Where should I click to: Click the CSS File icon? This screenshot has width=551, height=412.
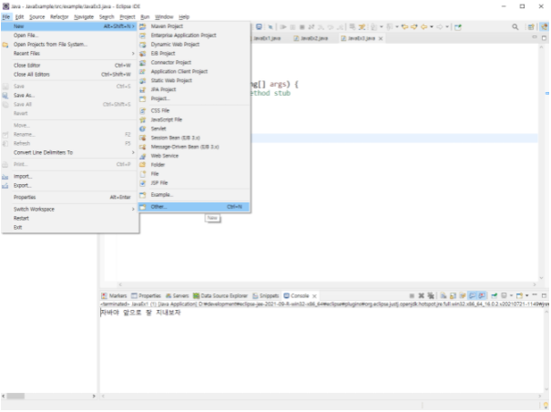click(x=143, y=111)
